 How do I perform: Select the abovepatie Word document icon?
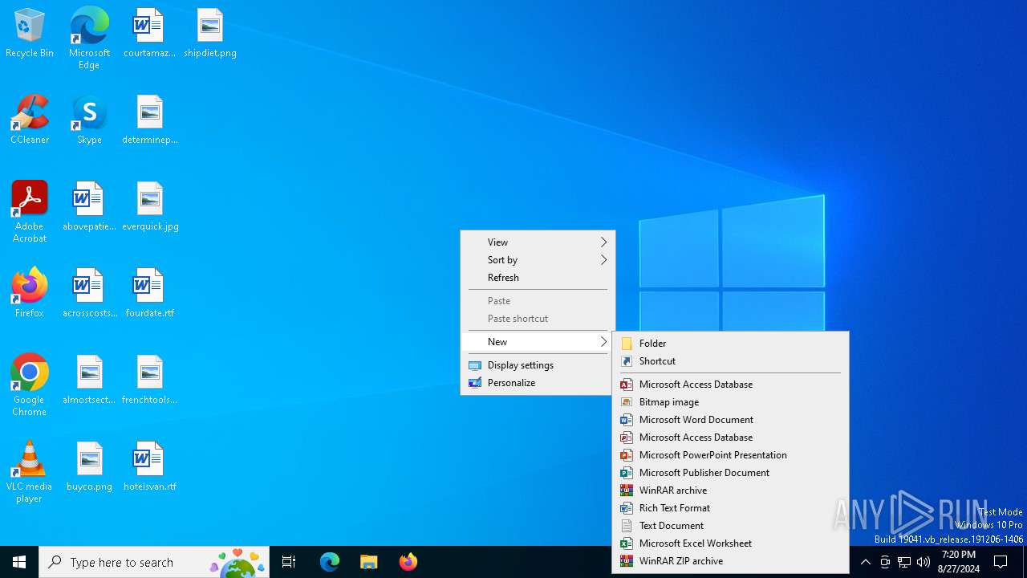tap(89, 207)
